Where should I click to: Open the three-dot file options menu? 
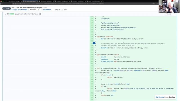tap(174, 14)
